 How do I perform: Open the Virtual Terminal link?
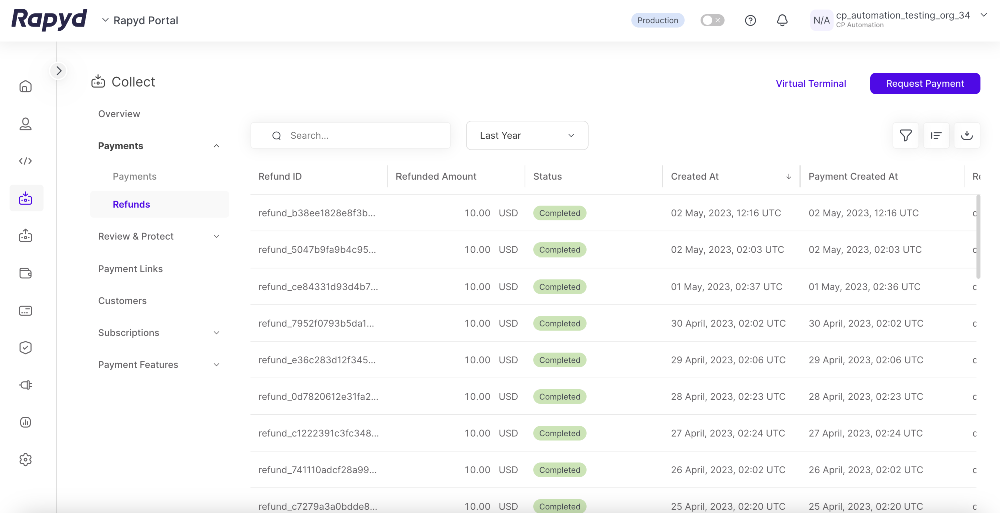coord(811,83)
